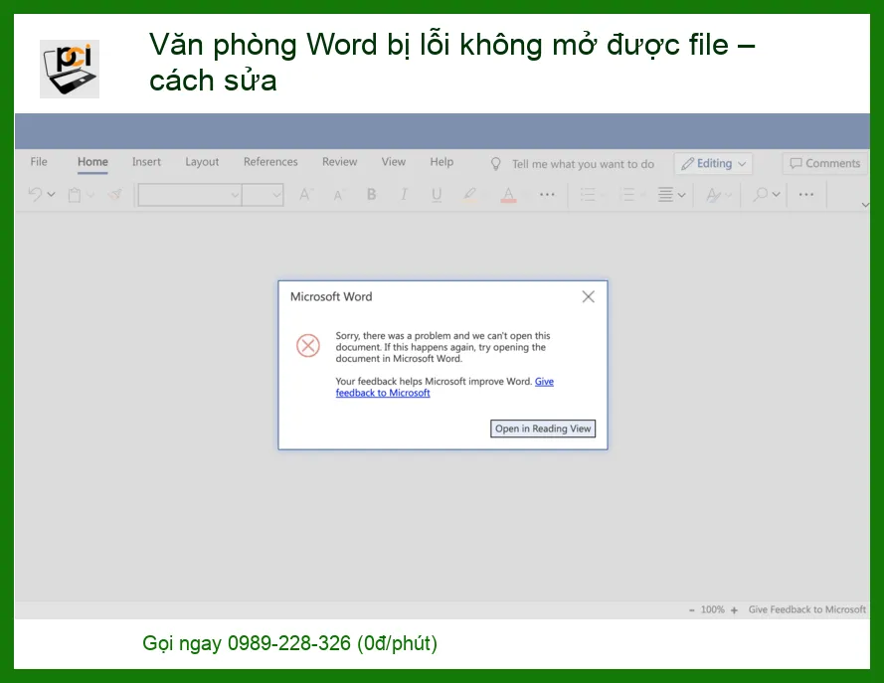Image resolution: width=884 pixels, height=683 pixels.
Task: Toggle Bold formatting
Action: click(x=372, y=195)
